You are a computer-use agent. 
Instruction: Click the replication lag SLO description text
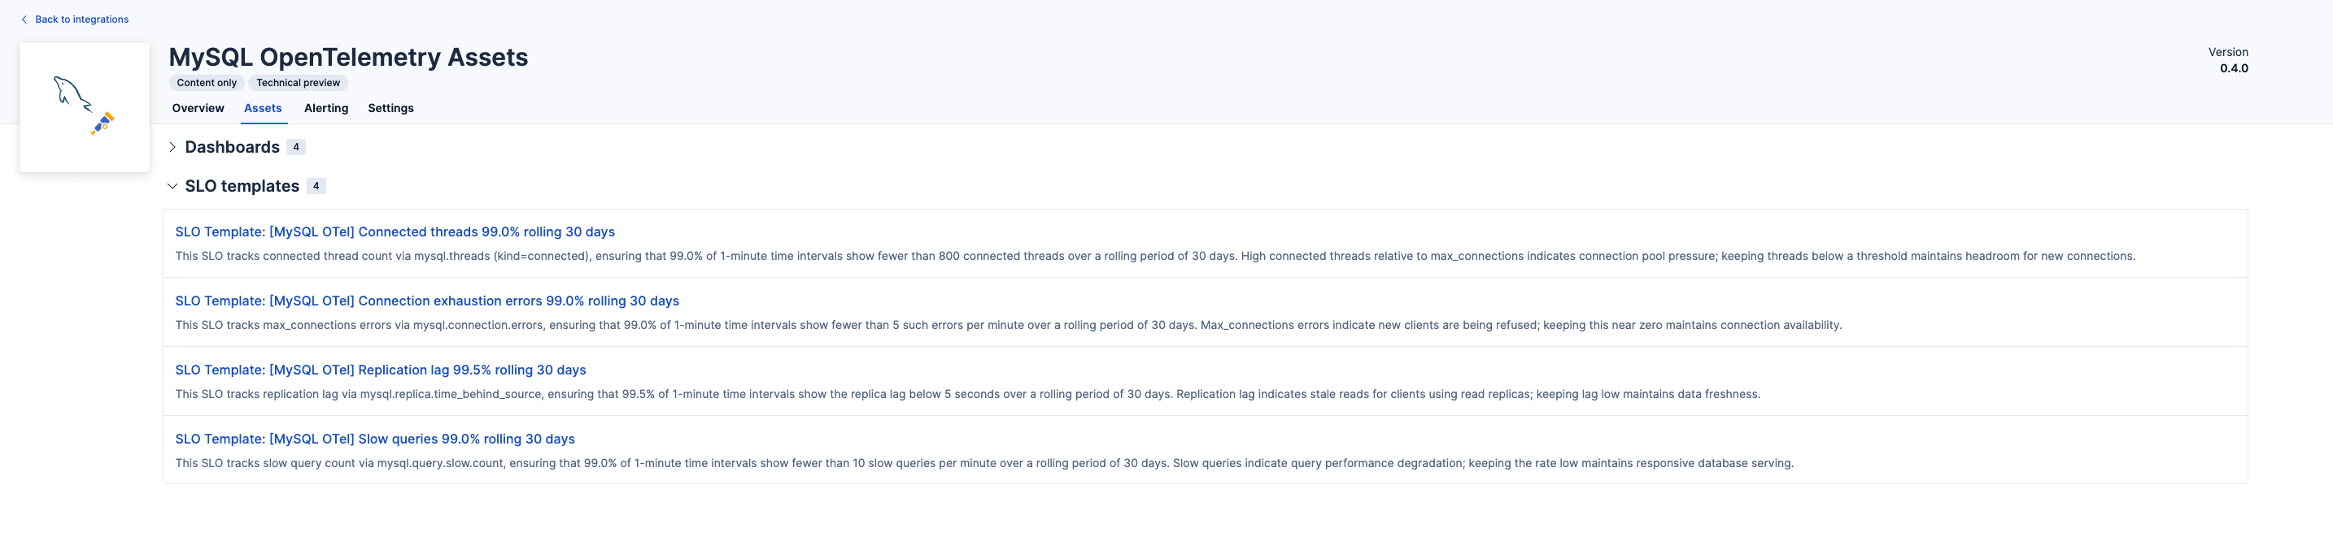click(x=967, y=394)
